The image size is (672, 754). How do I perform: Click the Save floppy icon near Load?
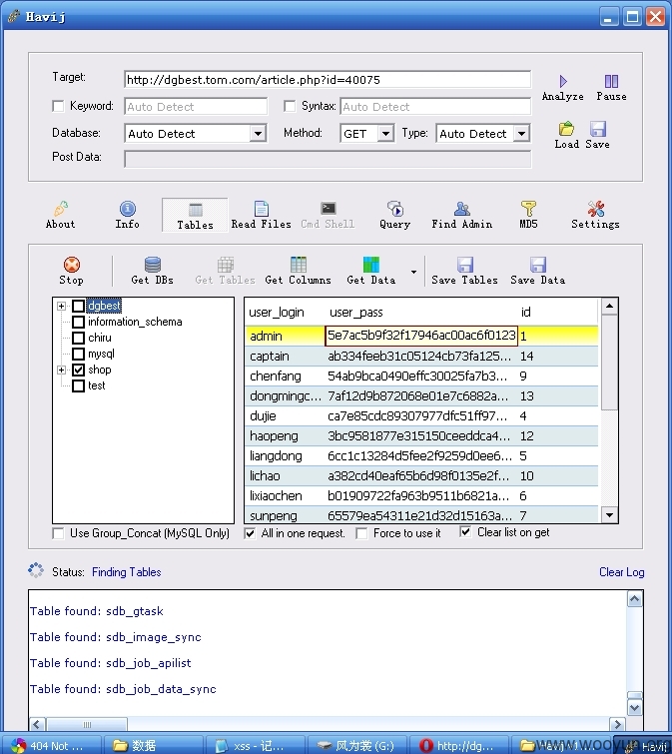pyautogui.click(x=597, y=129)
